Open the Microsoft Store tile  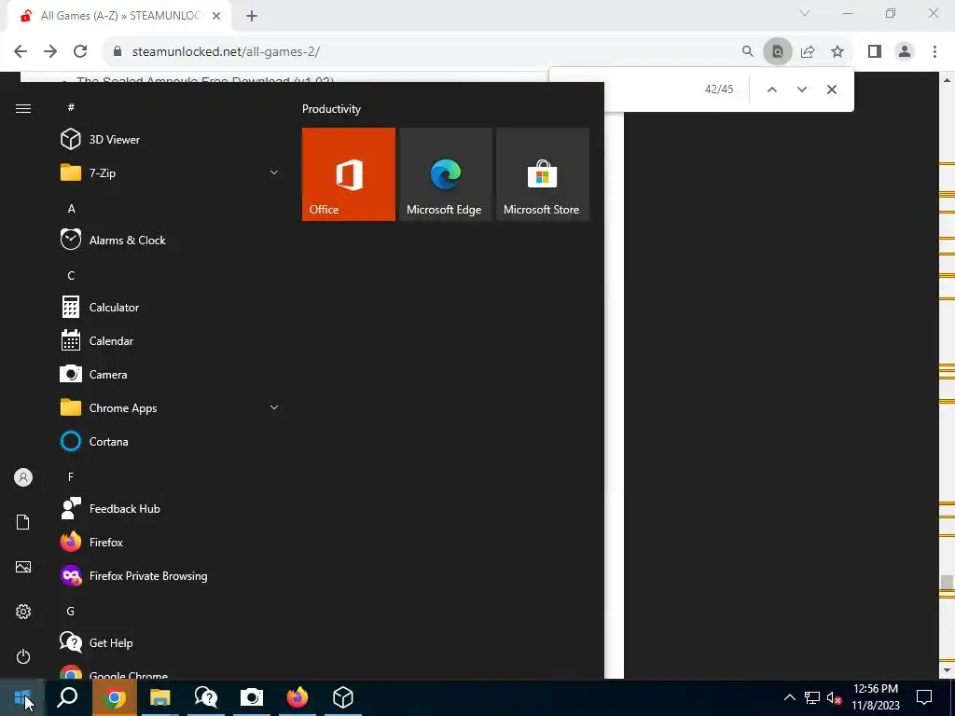coord(543,174)
